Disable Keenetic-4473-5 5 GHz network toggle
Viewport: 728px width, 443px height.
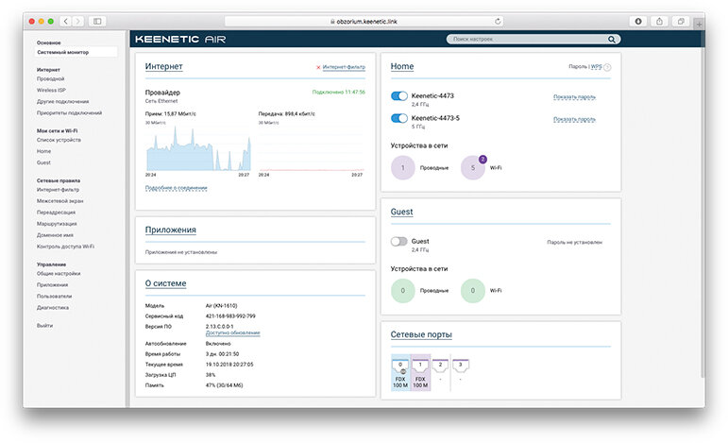pos(398,118)
